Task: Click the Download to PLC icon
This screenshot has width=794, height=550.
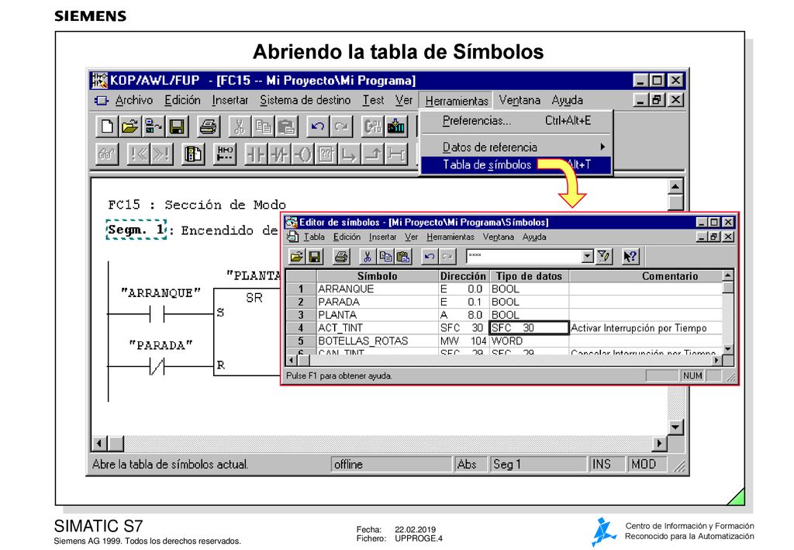Action: (396, 126)
